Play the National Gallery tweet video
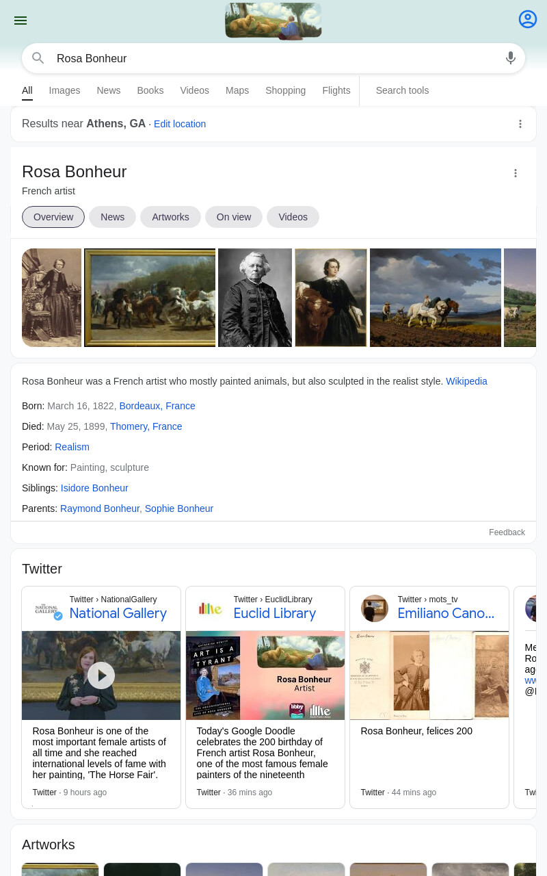The width and height of the screenshot is (547, 876). pos(101,675)
